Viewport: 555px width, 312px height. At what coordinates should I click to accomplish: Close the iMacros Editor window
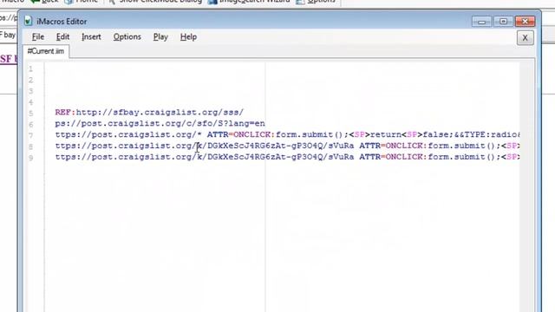click(525, 22)
